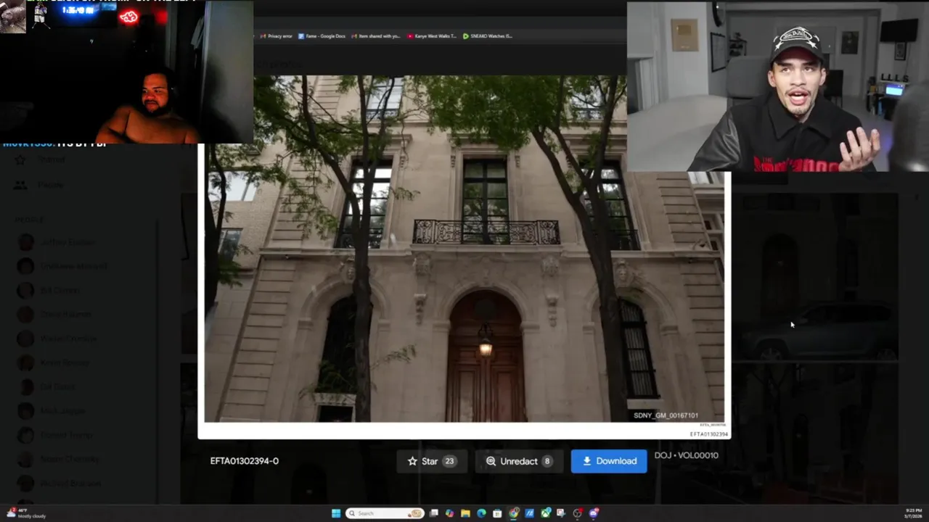Click the DOJ • VOL00010 source label
This screenshot has width=929, height=522.
(x=686, y=455)
